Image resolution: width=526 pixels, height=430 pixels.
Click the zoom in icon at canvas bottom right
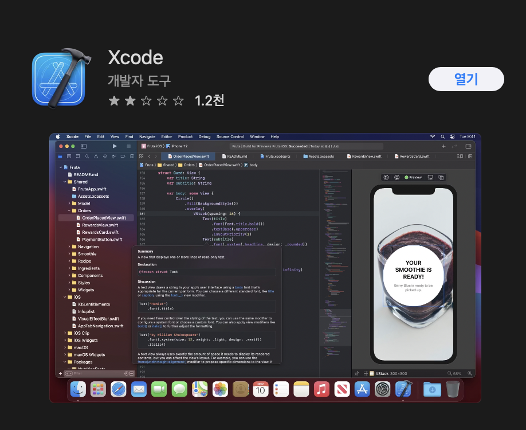pos(470,373)
